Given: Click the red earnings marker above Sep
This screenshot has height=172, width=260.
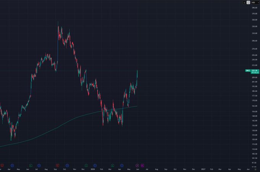Looking at the screenshot, I should pos(57,165).
